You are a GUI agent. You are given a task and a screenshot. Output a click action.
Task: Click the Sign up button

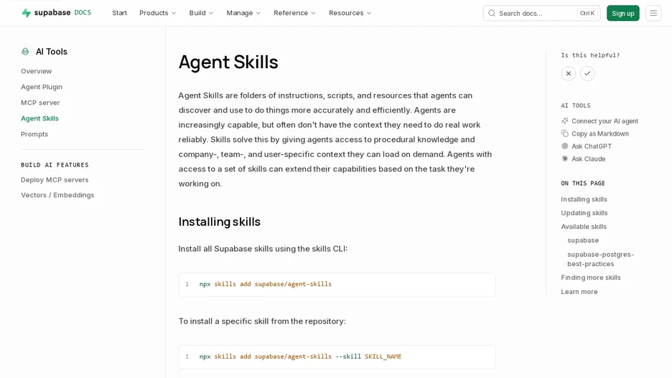(x=622, y=14)
